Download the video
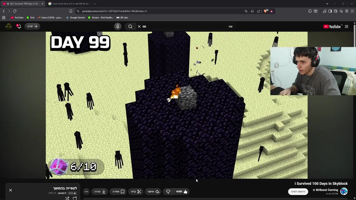Screen dimensions: 356x200 point(100,191)
